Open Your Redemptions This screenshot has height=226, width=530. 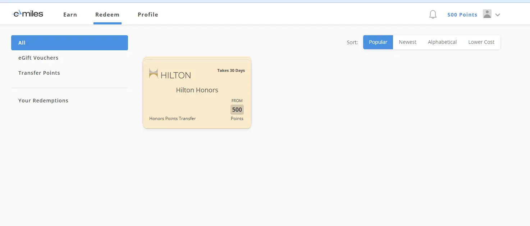pos(43,101)
